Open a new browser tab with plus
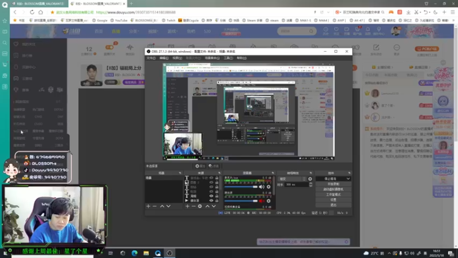The height and width of the screenshot is (258, 458). [132, 3]
